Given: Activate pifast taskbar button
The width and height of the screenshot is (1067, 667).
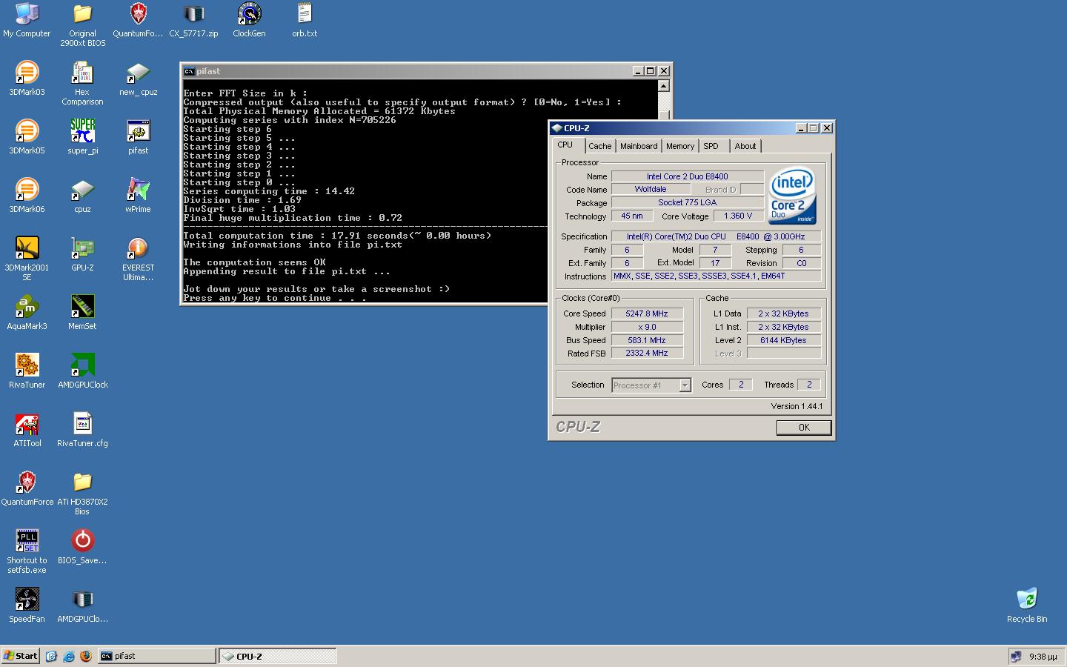Looking at the screenshot, I should [x=156, y=656].
